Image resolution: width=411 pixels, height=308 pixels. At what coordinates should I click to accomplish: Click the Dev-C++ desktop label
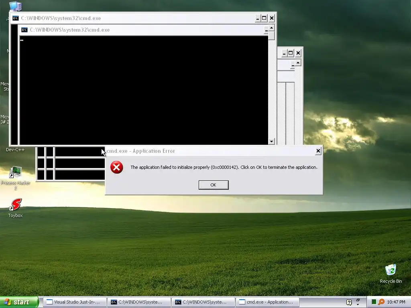point(15,150)
